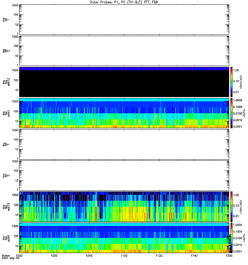
Task: Click the 1200 time tick label
Action: click(228, 256)
